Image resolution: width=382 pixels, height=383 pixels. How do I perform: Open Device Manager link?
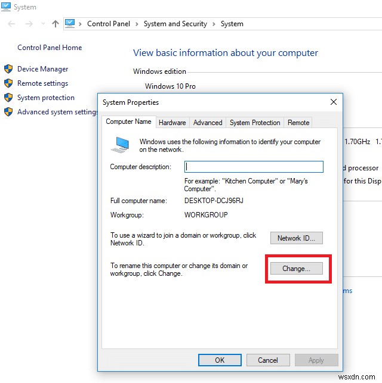(x=42, y=69)
